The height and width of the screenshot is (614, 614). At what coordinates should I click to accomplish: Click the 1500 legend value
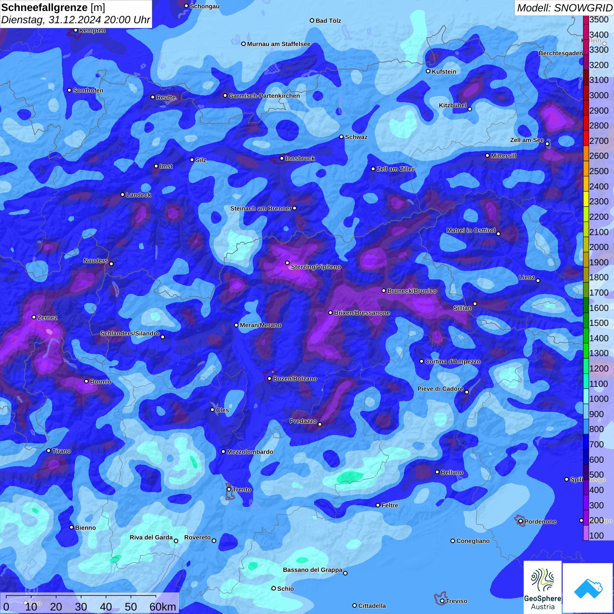[x=599, y=323]
